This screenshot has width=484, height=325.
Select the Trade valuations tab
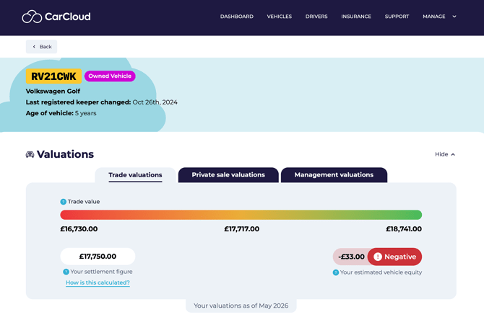(x=135, y=175)
